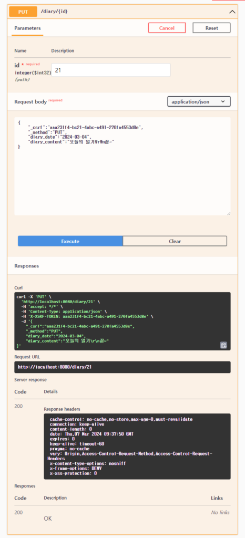Image resolution: width=245 pixels, height=538 pixels.
Task: Click the No links text
Action: 220,512
